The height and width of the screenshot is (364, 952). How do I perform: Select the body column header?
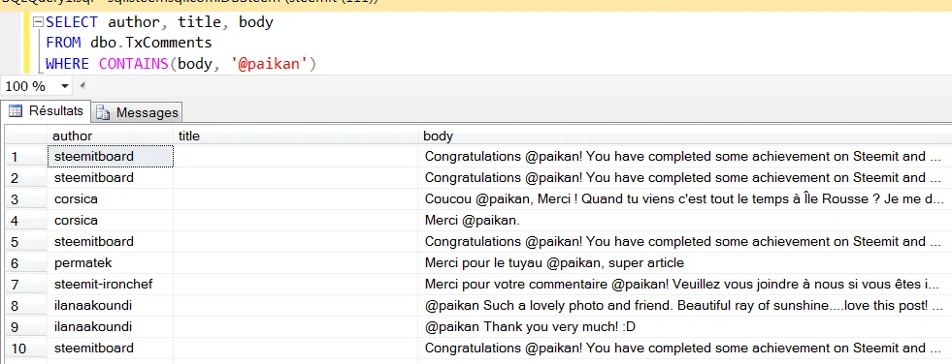685,136
